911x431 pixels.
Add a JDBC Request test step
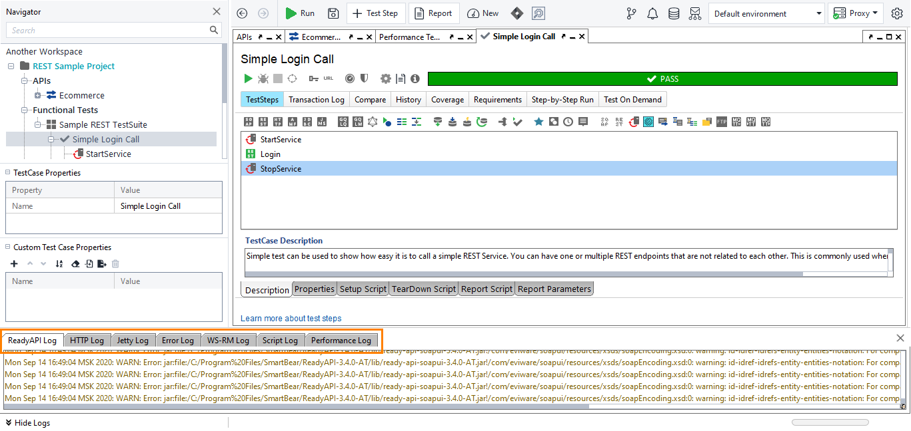pyautogui.click(x=307, y=122)
